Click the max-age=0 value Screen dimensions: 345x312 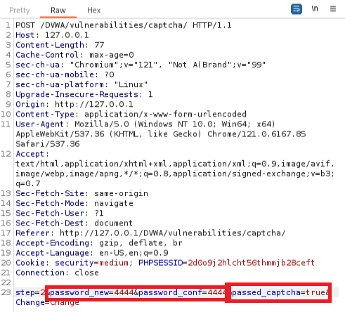click(112, 55)
